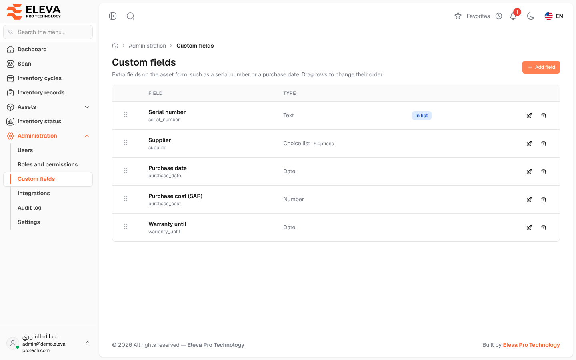This screenshot has height=360, width=576.
Task: Delete the Purchase cost (SAR) field
Action: [544, 200]
